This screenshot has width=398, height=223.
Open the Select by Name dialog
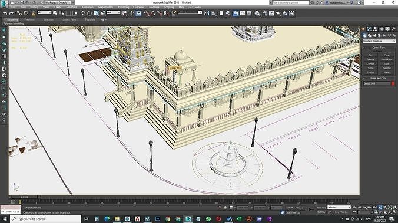[61, 13]
